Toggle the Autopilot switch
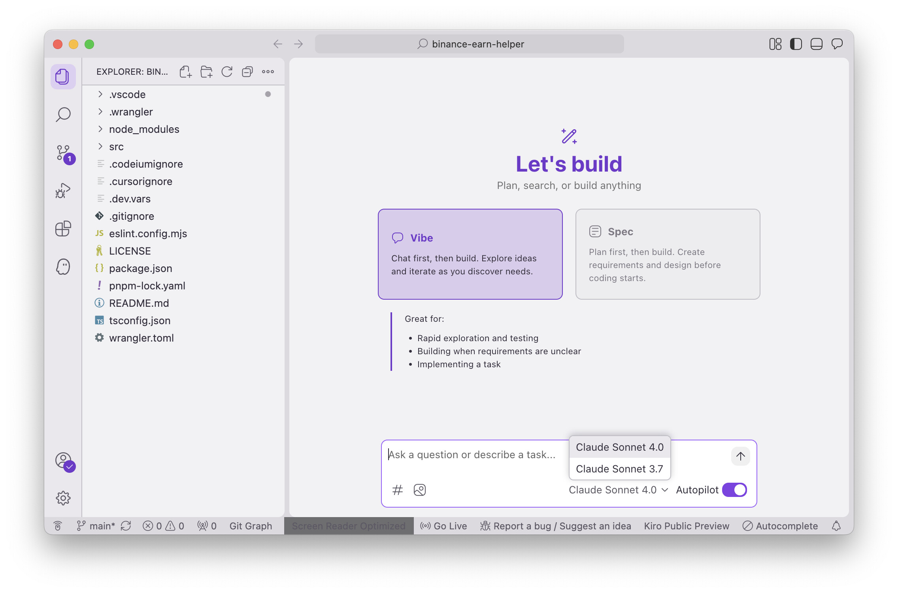 pyautogui.click(x=734, y=490)
